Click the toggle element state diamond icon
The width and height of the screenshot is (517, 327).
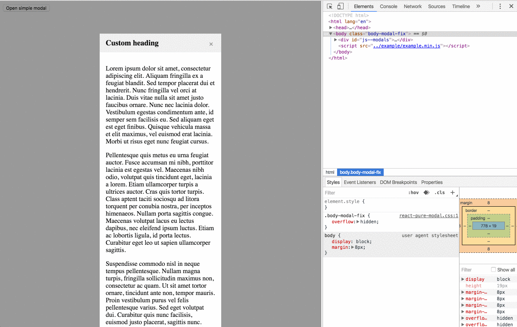pyautogui.click(x=426, y=192)
